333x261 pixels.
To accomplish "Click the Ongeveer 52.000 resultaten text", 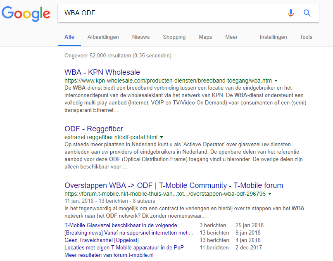I will click(x=118, y=56).
